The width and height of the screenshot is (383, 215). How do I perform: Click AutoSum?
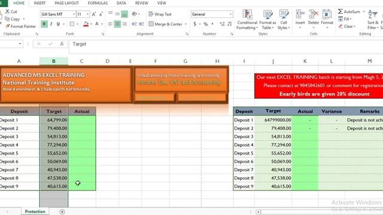[x=349, y=11]
